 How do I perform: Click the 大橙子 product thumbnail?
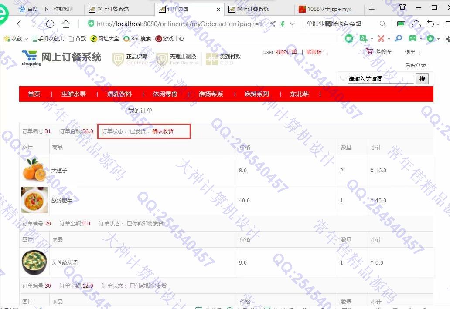pos(34,170)
